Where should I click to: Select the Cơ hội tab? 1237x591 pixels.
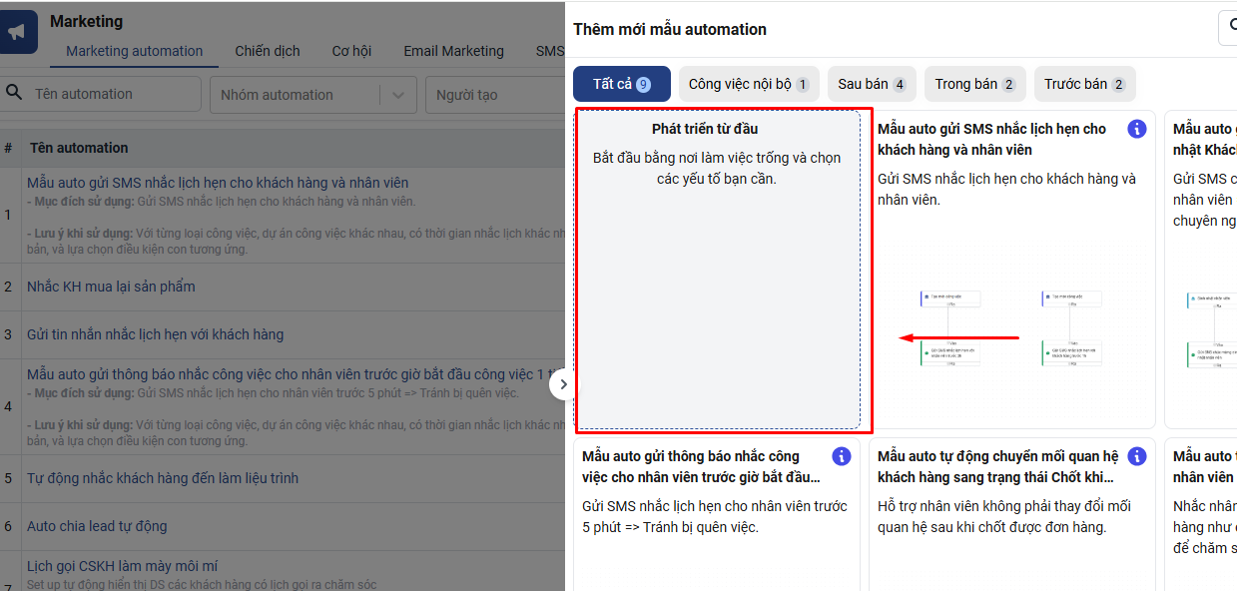point(351,51)
